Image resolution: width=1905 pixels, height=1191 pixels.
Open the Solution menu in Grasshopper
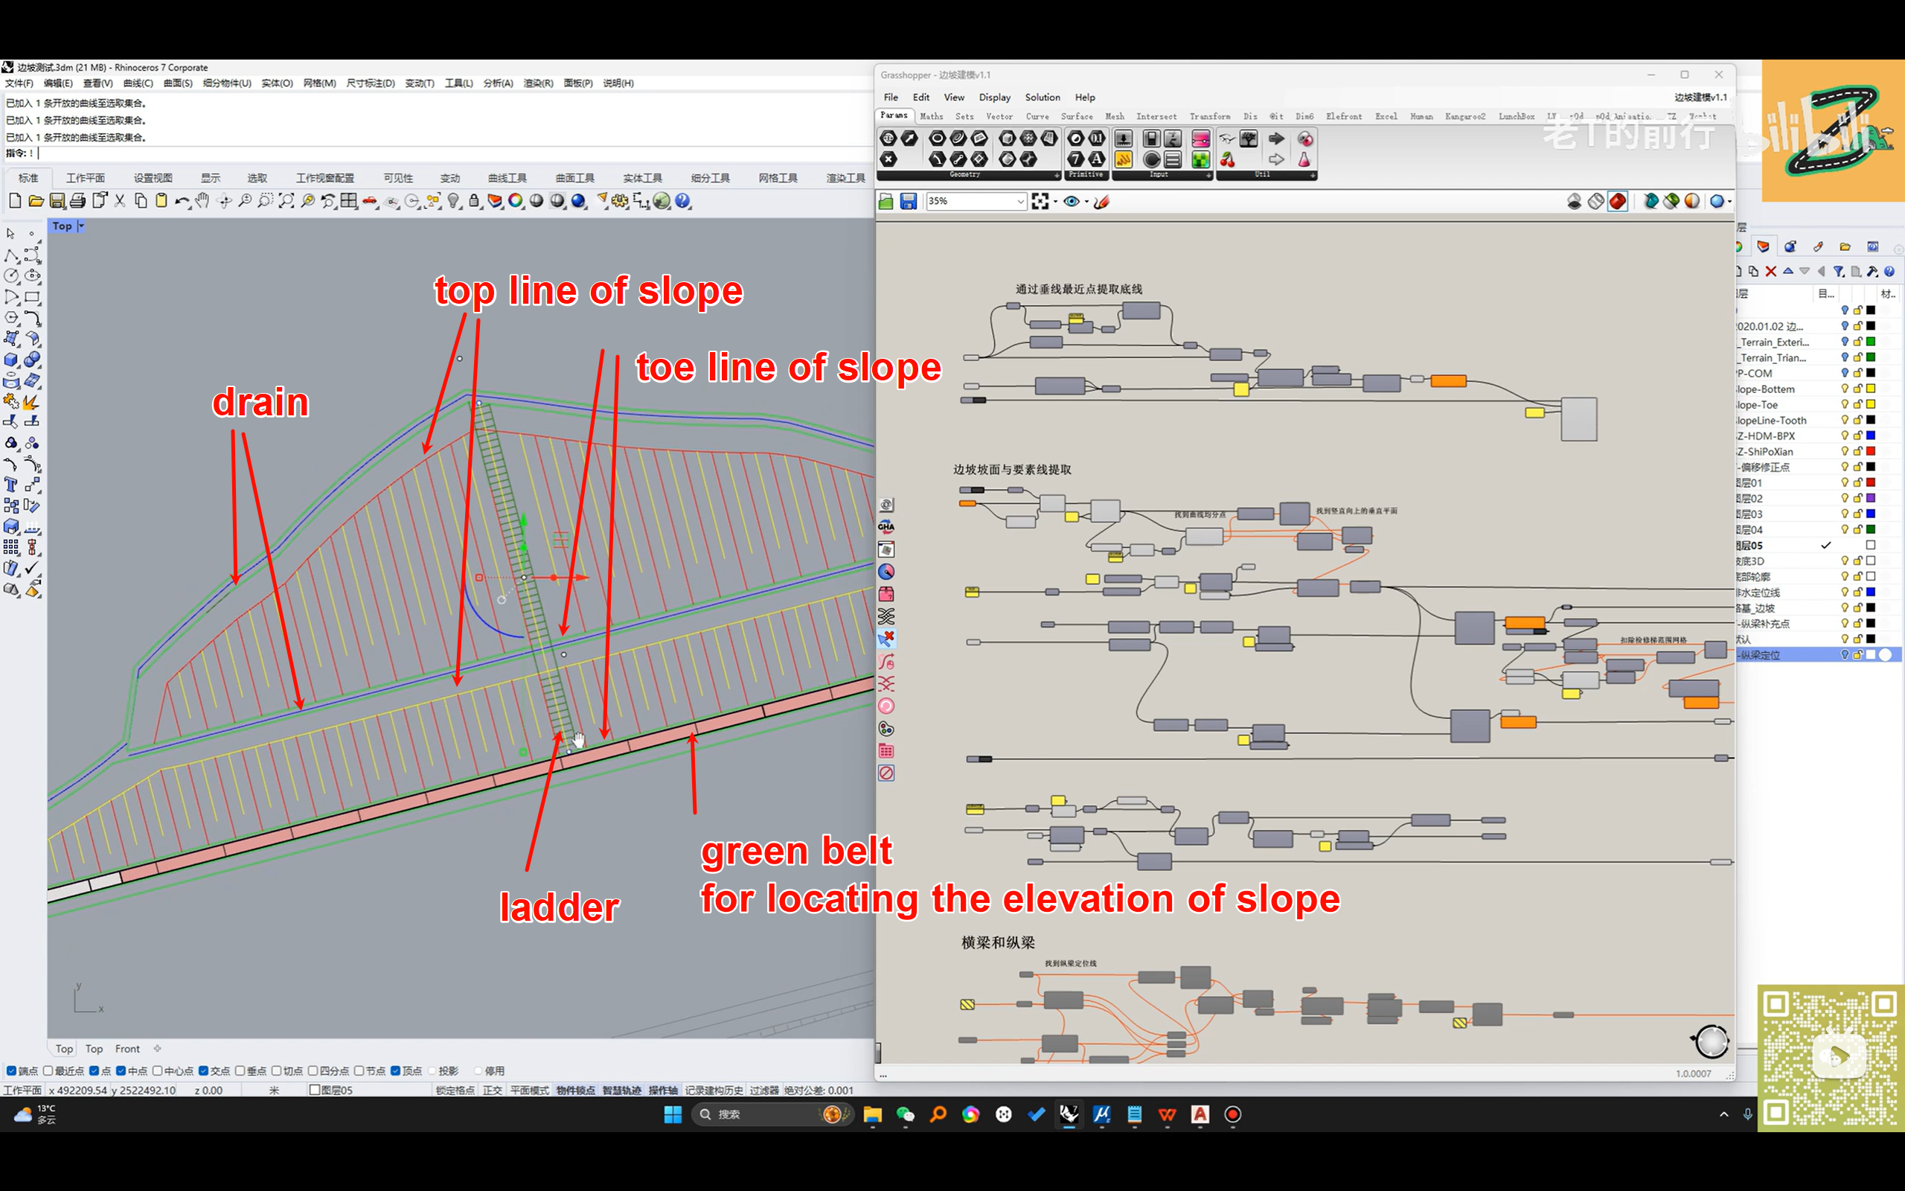coord(1042,97)
